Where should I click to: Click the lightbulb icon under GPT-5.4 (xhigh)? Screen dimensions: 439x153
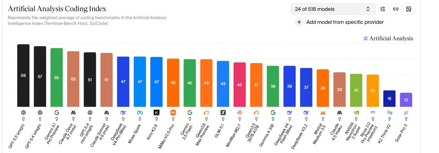(x=40, y=118)
